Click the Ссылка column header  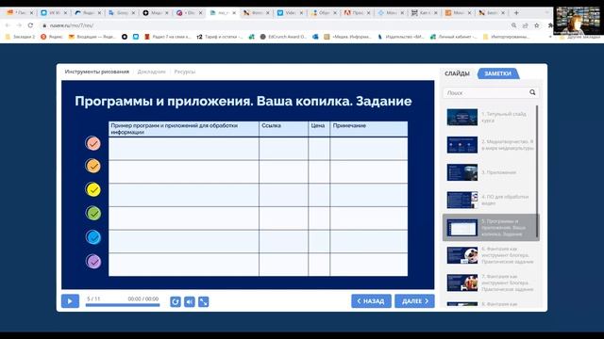tap(283, 129)
